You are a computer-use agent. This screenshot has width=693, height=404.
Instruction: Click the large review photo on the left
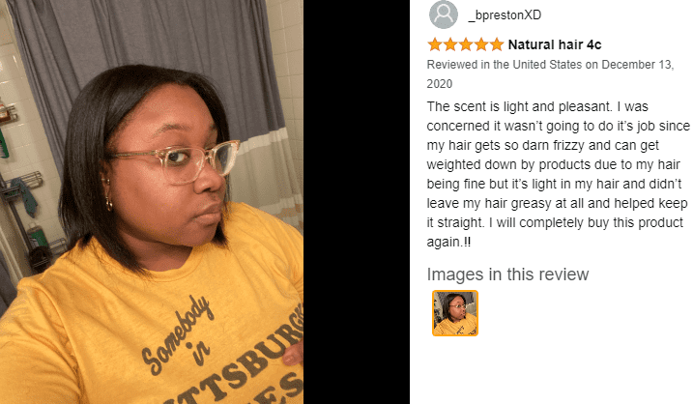click(x=152, y=202)
